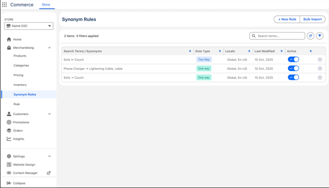
Task: Click the external link icon beside Content Manager
Action: [49, 173]
